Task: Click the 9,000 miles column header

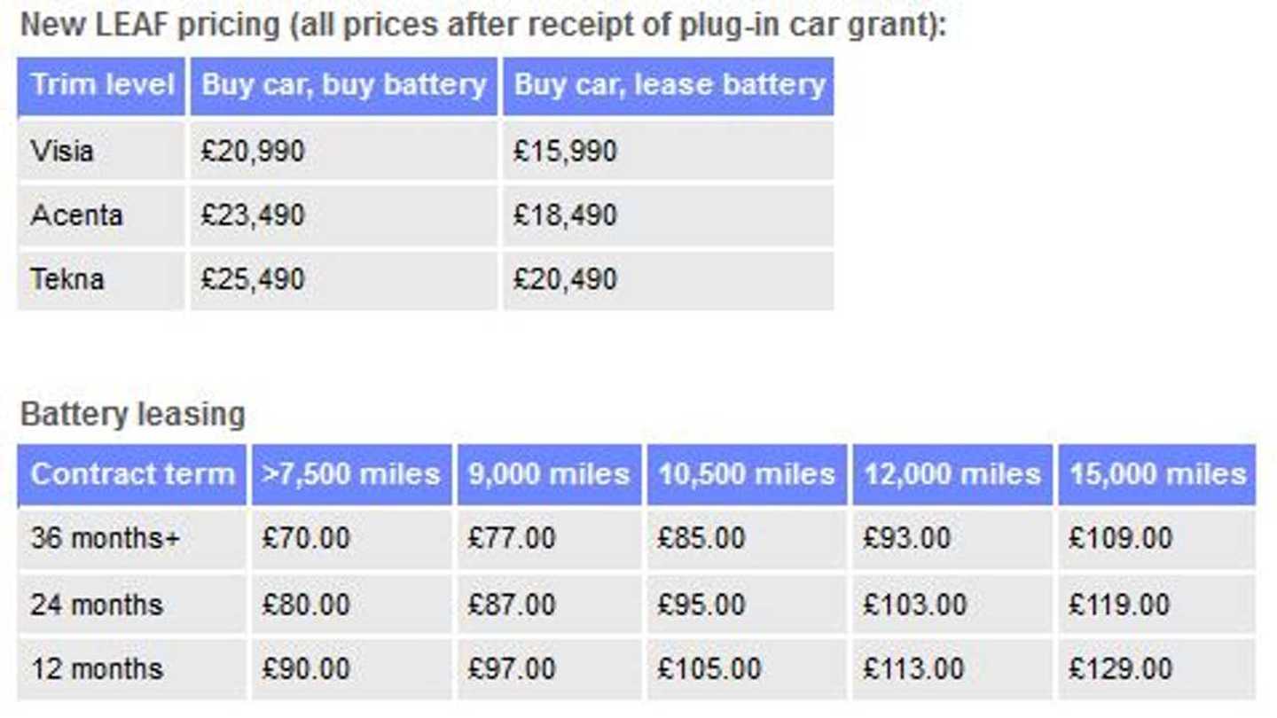Action: 549,473
